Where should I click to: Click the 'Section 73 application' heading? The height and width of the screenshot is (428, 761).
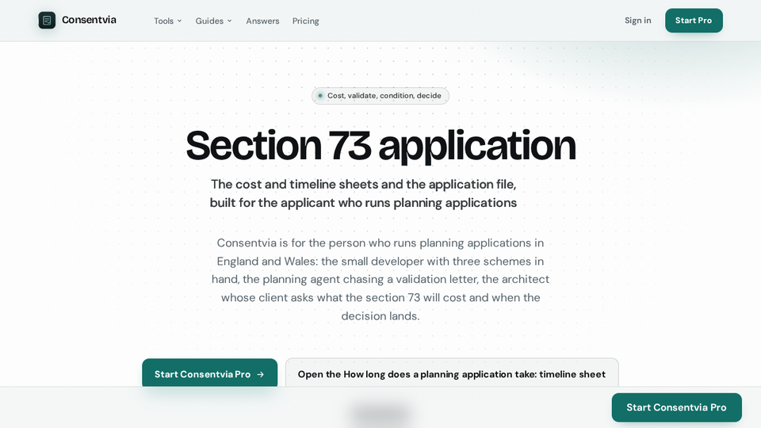pyautogui.click(x=380, y=145)
